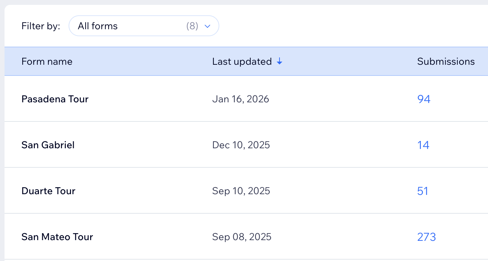Open the San Gabriel form
Screen dimensions: 488x261
[x=48, y=145]
